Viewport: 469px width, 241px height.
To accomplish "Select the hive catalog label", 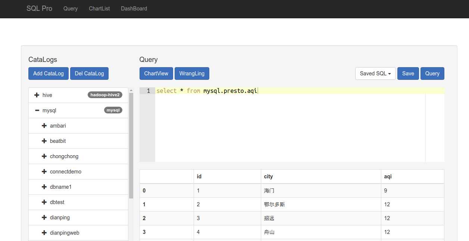I will click(47, 95).
